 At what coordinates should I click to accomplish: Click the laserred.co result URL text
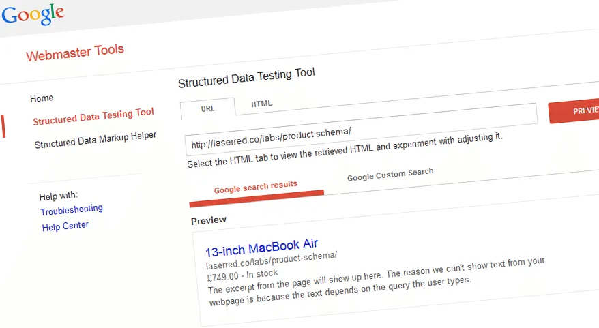pos(272,260)
